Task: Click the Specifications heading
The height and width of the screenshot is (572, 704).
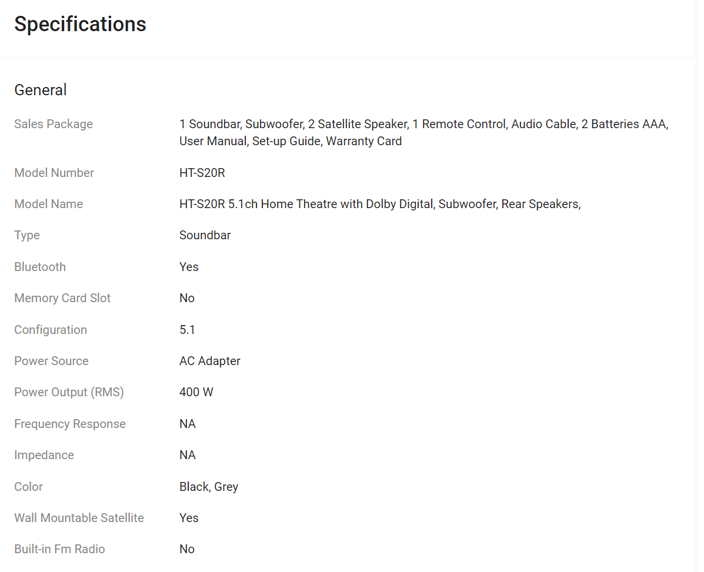Action: click(x=80, y=24)
